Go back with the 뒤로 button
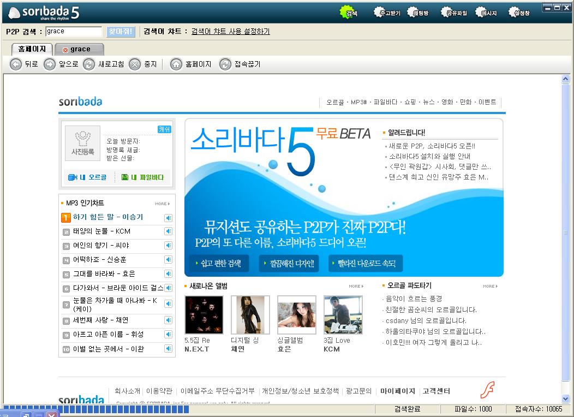Screen dimensions: 574x417 [x=24, y=64]
